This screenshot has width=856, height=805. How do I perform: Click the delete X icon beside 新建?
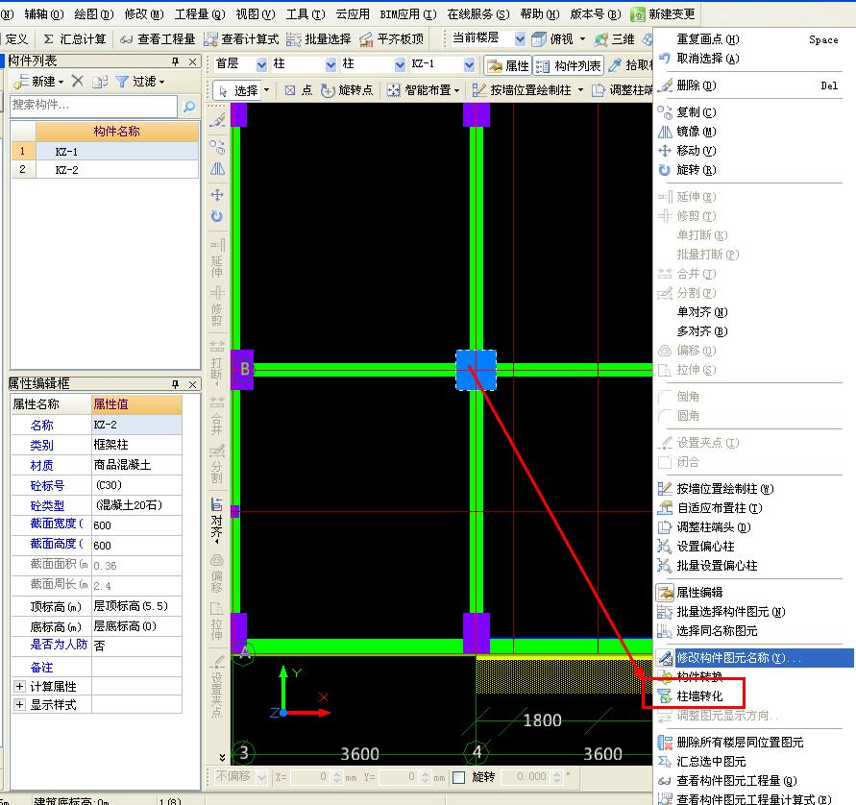[78, 82]
